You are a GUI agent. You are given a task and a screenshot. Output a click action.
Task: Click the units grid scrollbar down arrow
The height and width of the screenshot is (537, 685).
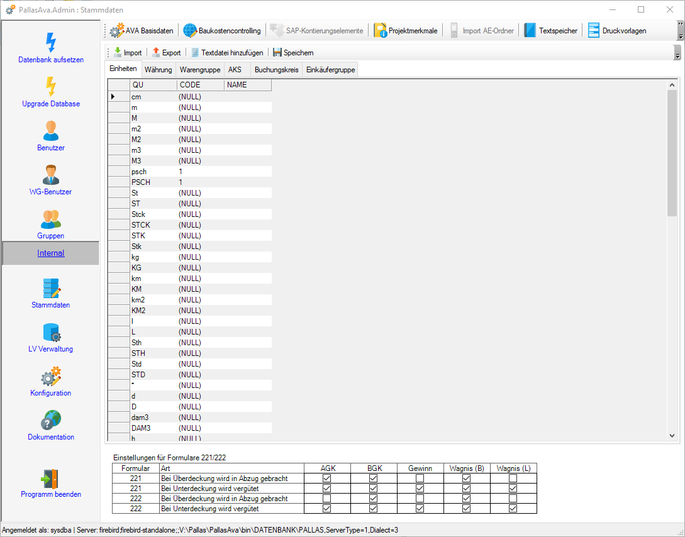click(672, 435)
